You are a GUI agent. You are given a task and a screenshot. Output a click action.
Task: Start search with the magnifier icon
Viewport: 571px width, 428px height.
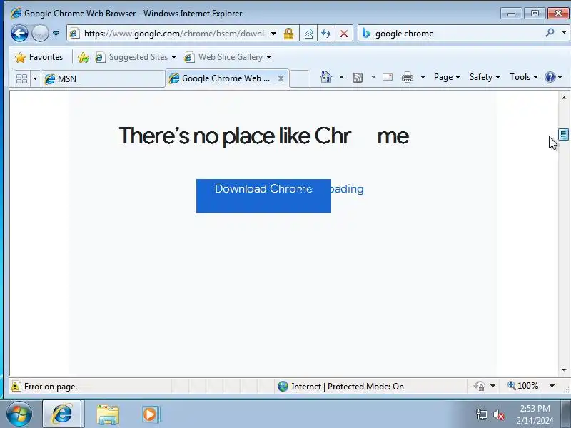[x=550, y=33]
